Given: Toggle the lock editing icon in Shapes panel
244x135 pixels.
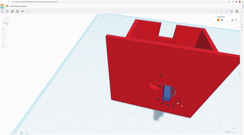Looking at the screenshot, I should tap(232, 20).
